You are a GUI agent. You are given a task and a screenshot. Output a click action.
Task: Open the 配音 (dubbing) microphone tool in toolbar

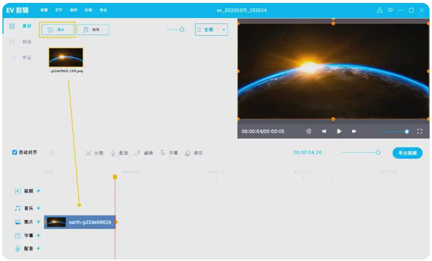[x=119, y=153]
